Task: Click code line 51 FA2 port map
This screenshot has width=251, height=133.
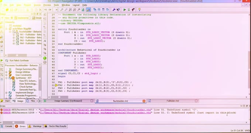Action: [x=95, y=85]
